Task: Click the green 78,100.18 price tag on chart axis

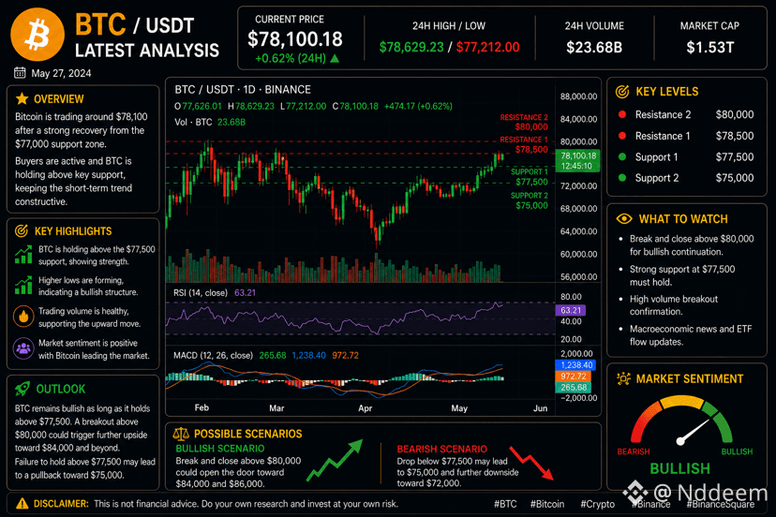Action: pyautogui.click(x=577, y=161)
